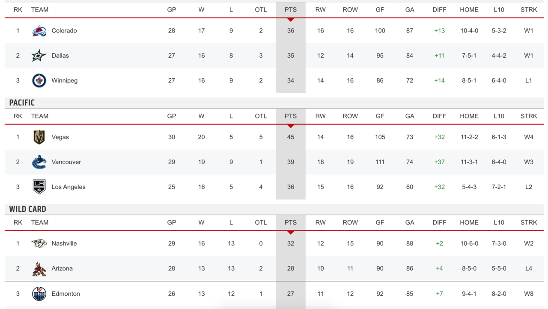
Task: Sort Pacific standings by STRK header
Action: point(528,116)
